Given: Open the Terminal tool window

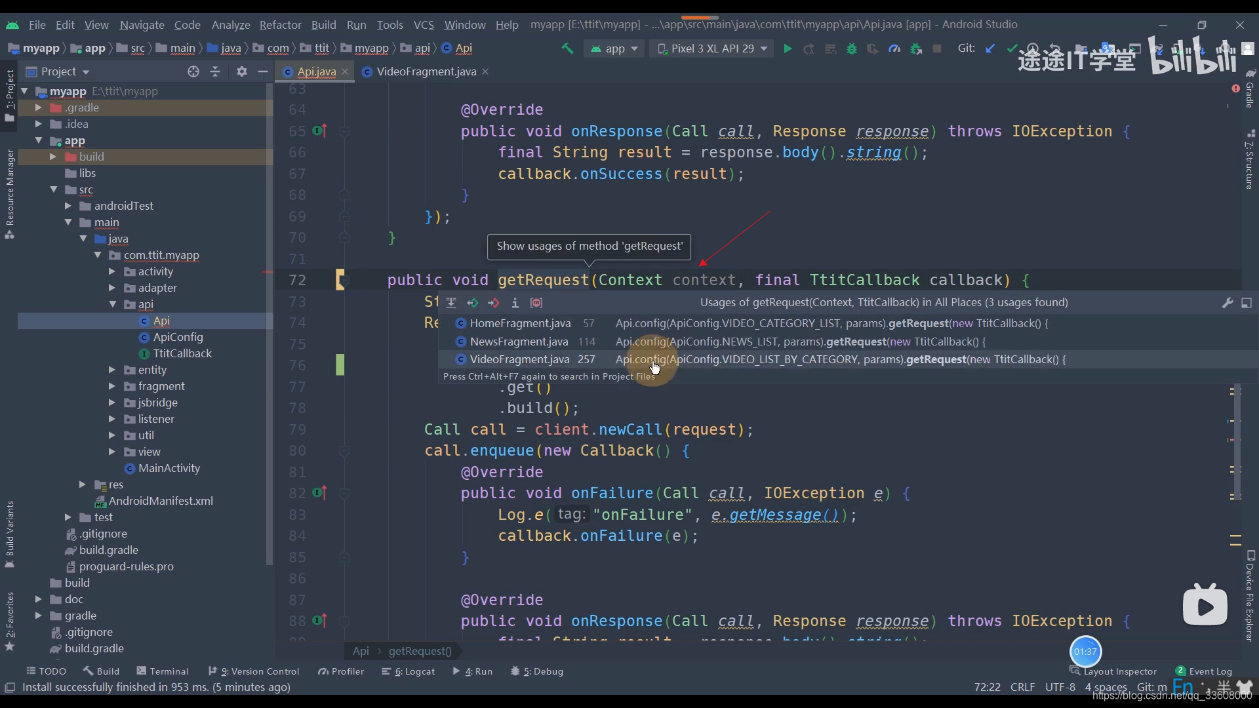Looking at the screenshot, I should point(163,671).
